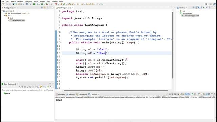
Task: Select the local node in Boot Dashboard
Action: (x=7, y=94)
